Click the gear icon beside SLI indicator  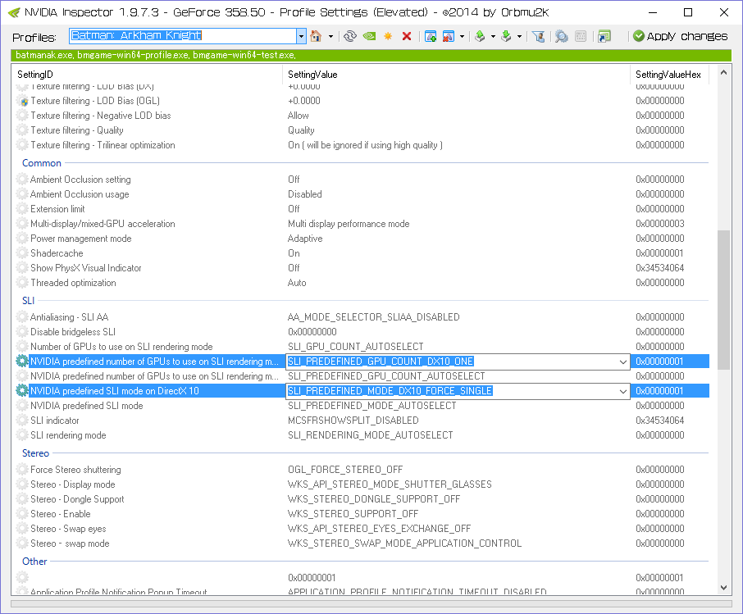[22, 421]
